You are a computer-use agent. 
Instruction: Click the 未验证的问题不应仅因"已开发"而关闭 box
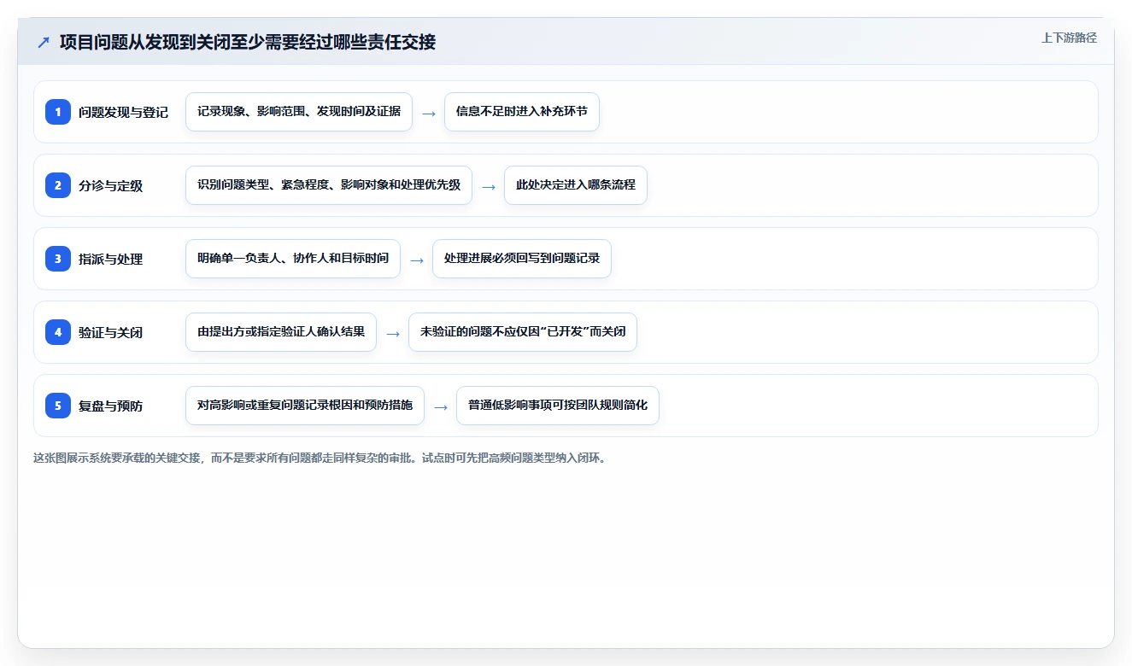523,332
